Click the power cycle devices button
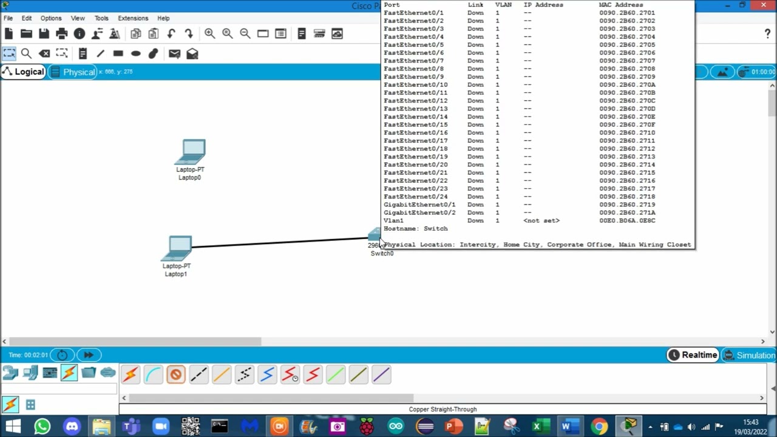 pos(62,355)
